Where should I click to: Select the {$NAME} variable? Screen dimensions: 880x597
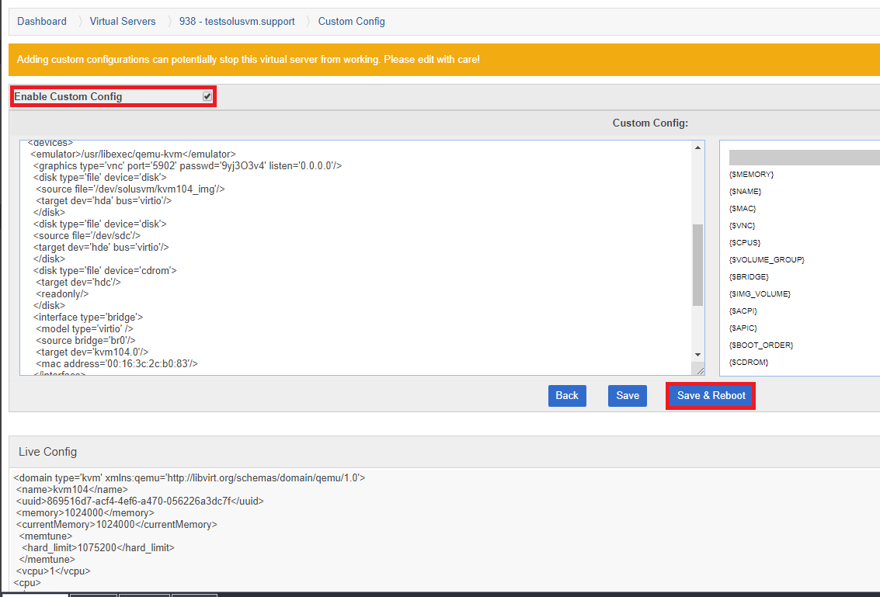coord(745,191)
